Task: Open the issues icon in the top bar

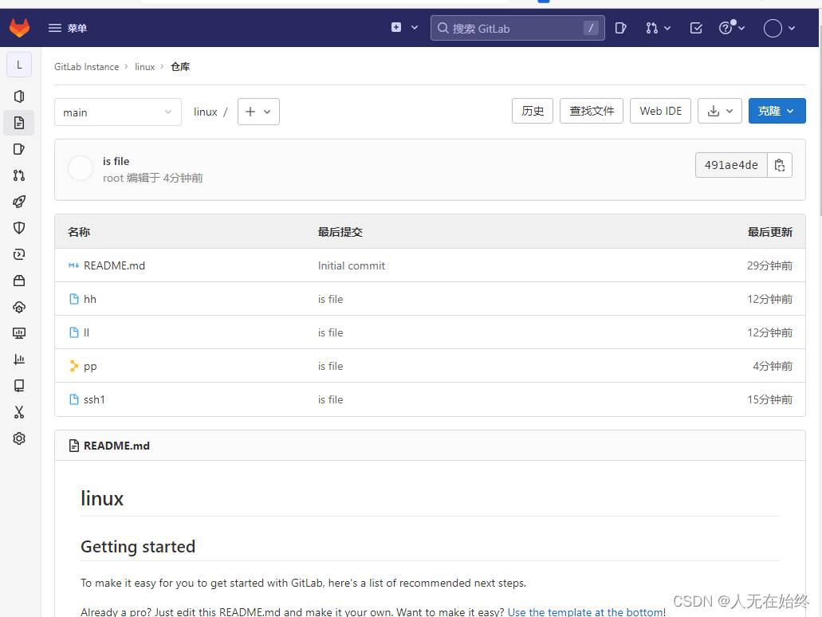Action: point(621,28)
